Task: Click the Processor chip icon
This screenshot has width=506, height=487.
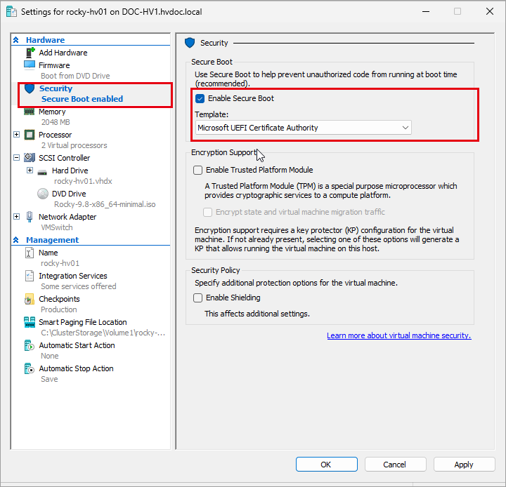Action: pyautogui.click(x=30, y=135)
